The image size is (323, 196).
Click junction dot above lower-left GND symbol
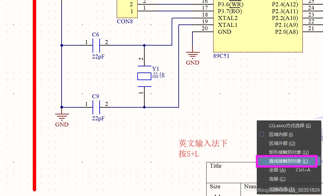(x=62, y=107)
